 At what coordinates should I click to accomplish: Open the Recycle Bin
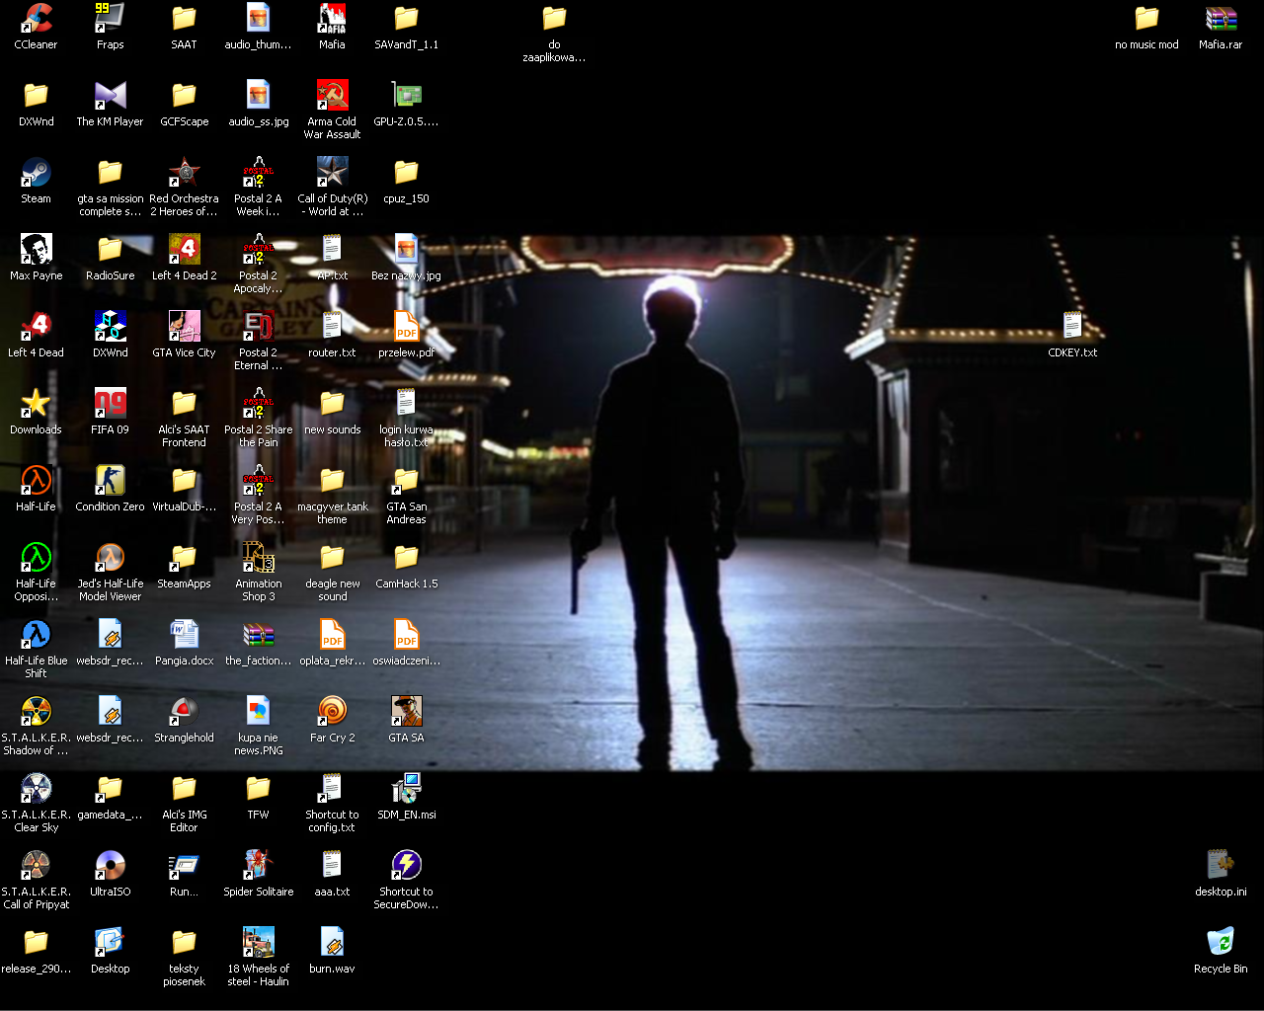pyautogui.click(x=1221, y=942)
